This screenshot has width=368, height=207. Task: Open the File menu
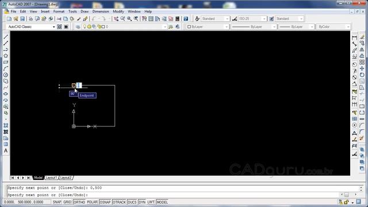click(13, 11)
